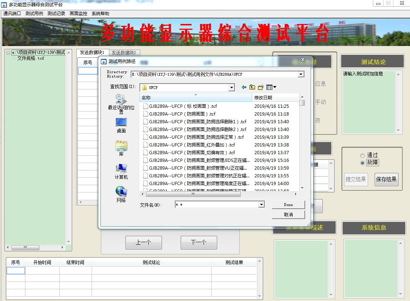
Task: Open the Desktop shortcut (桌面)
Action: point(121,125)
